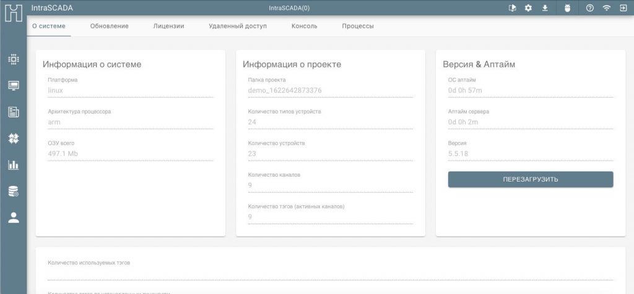
Task: Click the "ОЗУ всего" field showing 497.1 Mb
Action: click(130, 150)
